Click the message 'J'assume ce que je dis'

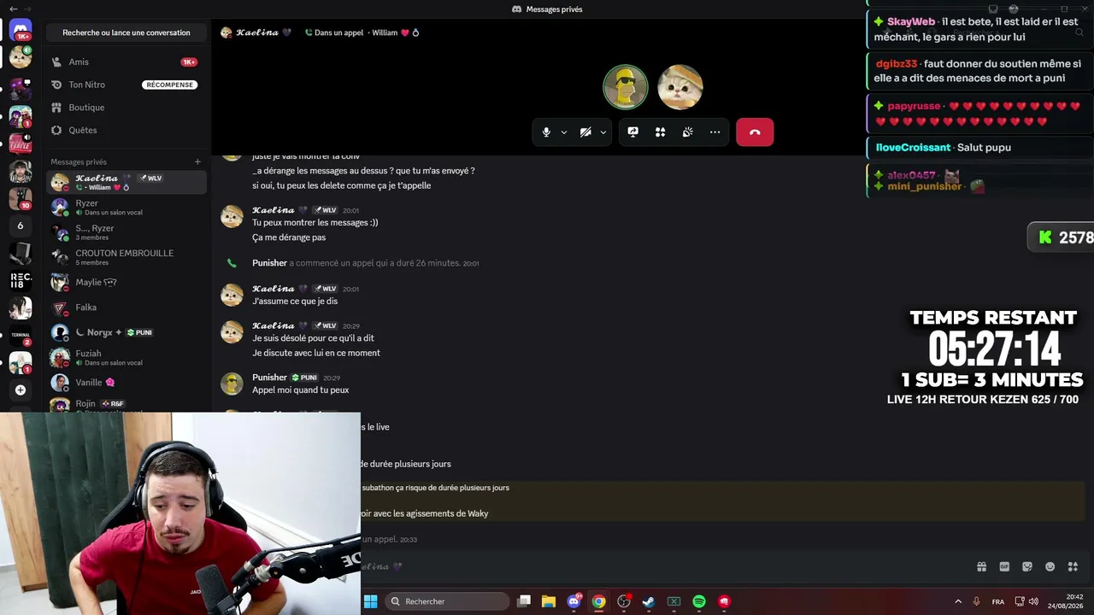295,302
